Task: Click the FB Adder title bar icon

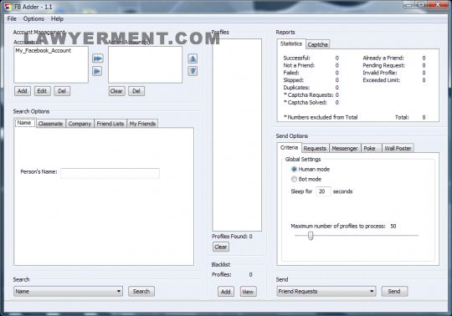Action: 8,7
